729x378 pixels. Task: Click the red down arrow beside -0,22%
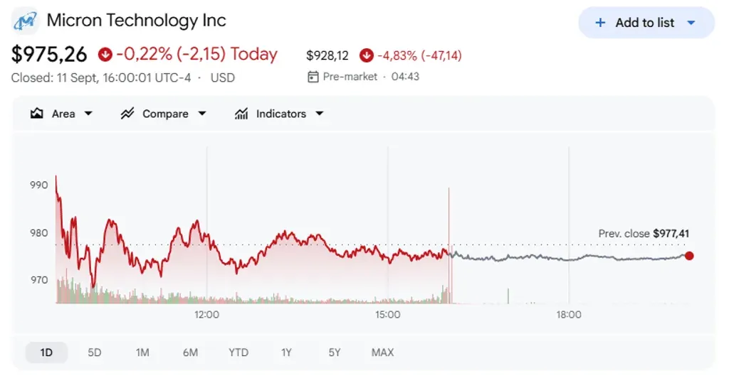pyautogui.click(x=105, y=55)
